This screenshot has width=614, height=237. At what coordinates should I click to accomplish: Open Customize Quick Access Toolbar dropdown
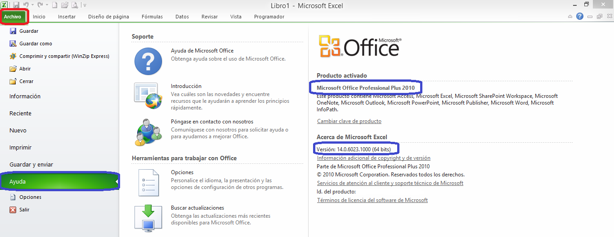tap(85, 5)
